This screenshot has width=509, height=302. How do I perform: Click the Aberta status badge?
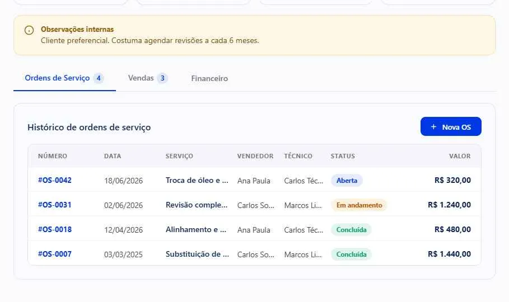[347, 180]
